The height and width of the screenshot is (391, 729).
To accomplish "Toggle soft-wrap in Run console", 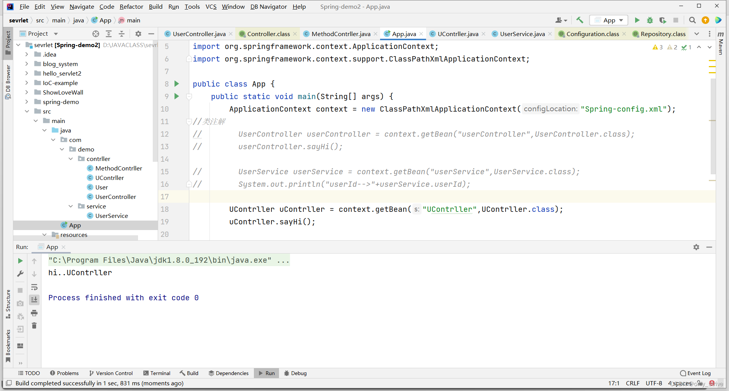I will [x=34, y=287].
